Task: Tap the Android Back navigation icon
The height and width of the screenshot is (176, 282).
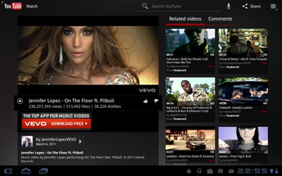Action: pos(8,171)
